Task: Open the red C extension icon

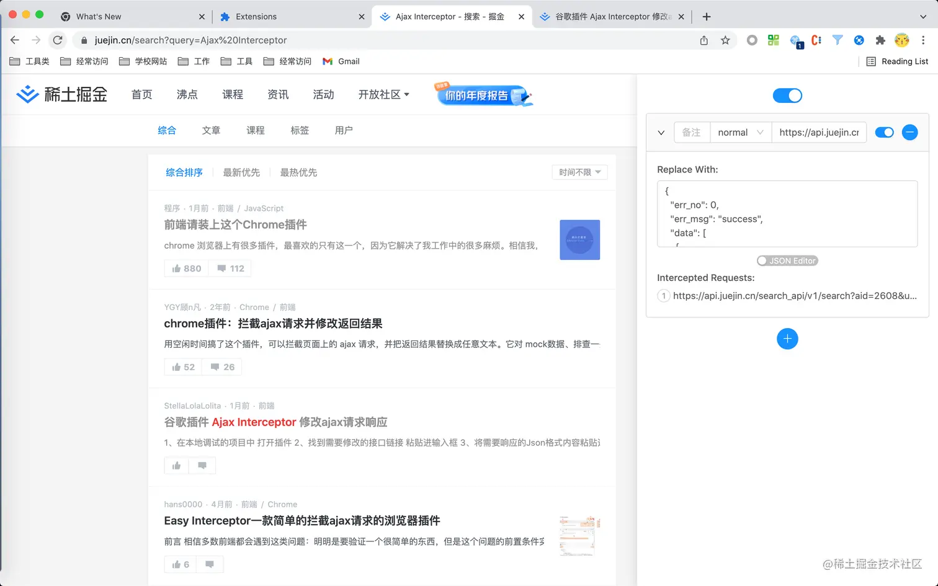Action: tap(816, 40)
